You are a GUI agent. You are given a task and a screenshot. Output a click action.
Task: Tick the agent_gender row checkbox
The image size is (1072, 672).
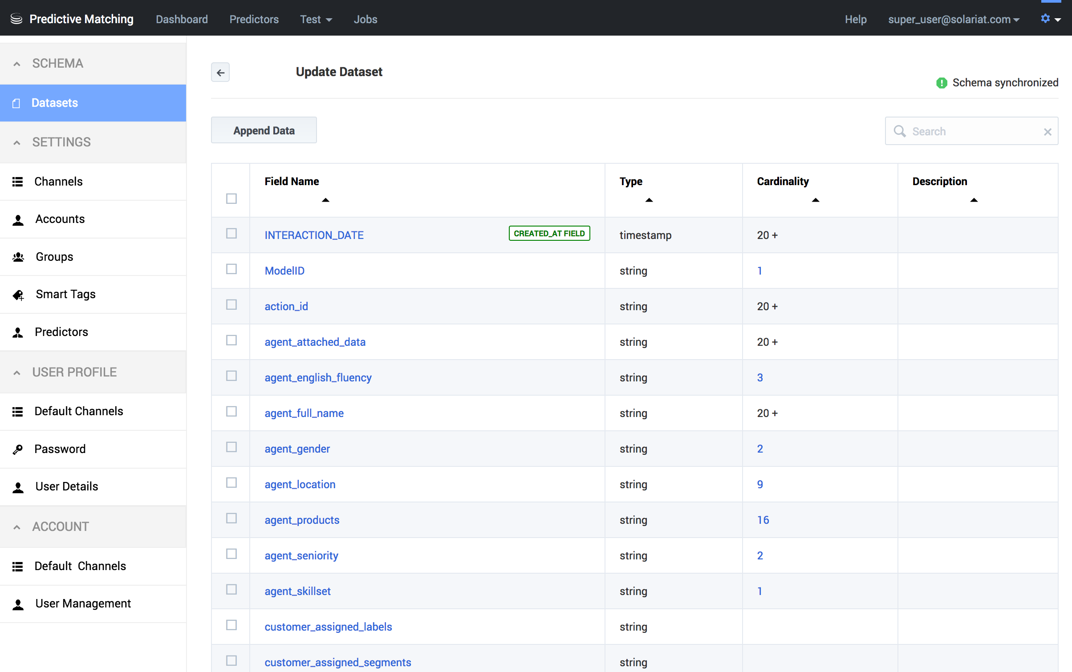pyautogui.click(x=231, y=447)
